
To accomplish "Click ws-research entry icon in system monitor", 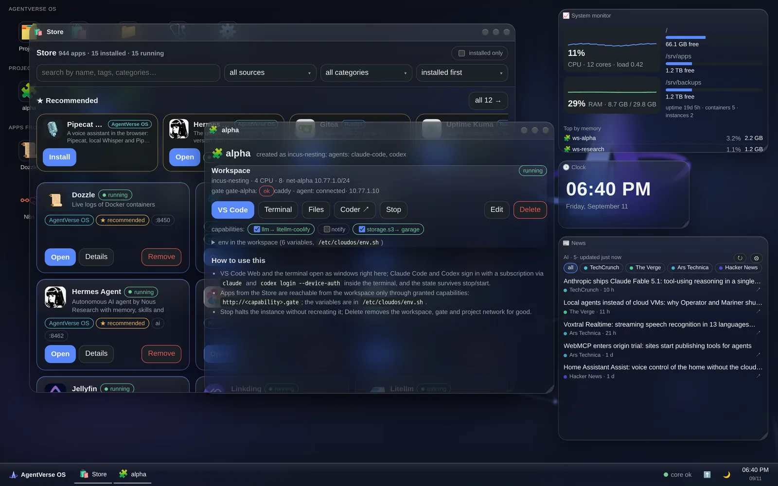I will click(567, 149).
